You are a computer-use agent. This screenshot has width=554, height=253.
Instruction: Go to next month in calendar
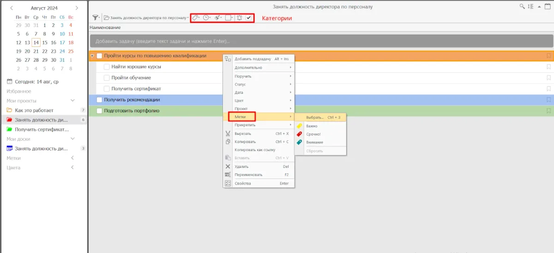click(x=77, y=8)
